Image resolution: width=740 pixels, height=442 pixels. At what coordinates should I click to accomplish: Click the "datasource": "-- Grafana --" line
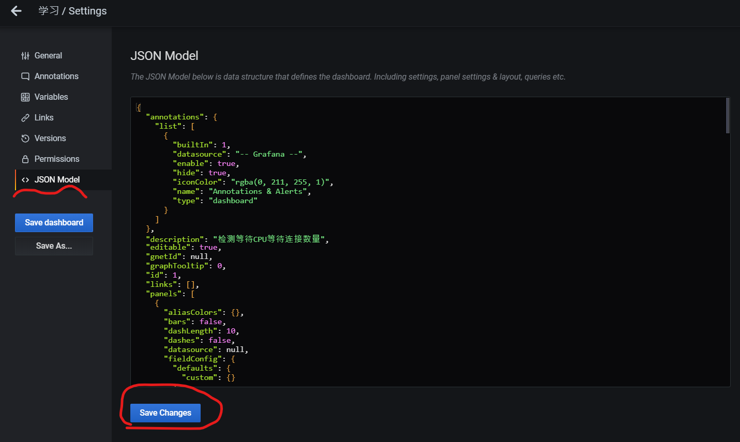239,154
